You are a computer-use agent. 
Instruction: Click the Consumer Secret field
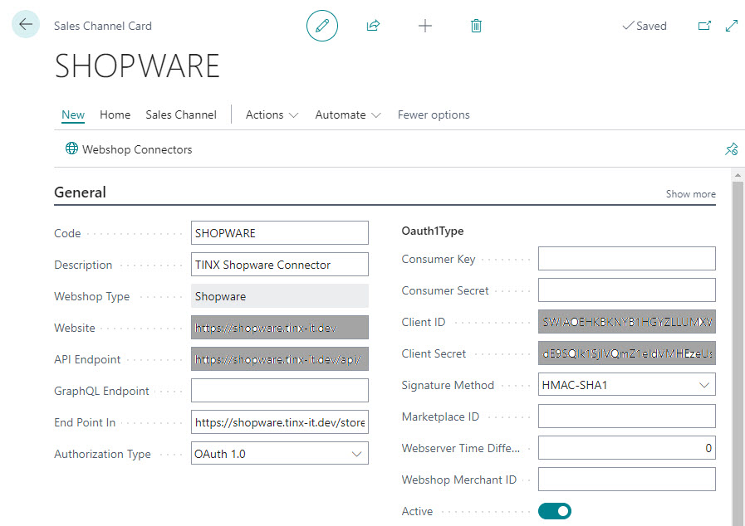coord(627,290)
